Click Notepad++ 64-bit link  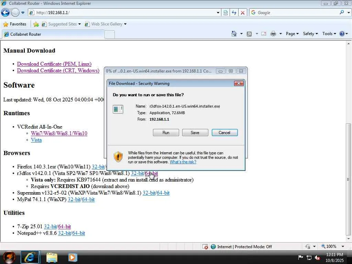pos(79,233)
